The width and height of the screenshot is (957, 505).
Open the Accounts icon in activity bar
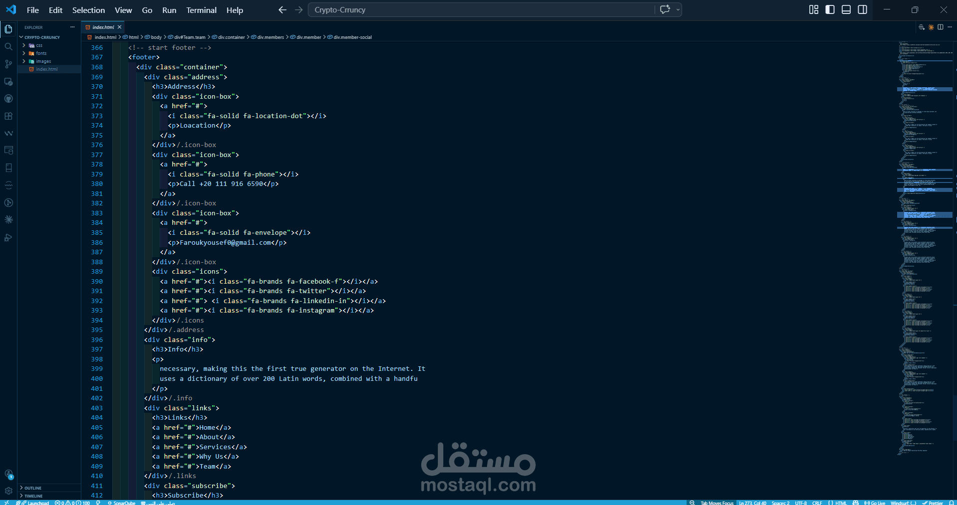[8, 474]
